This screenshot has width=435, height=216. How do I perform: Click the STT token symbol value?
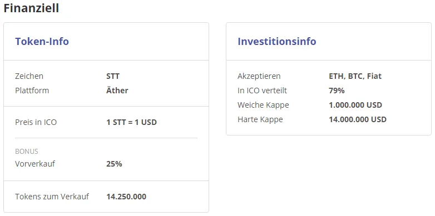click(x=113, y=76)
